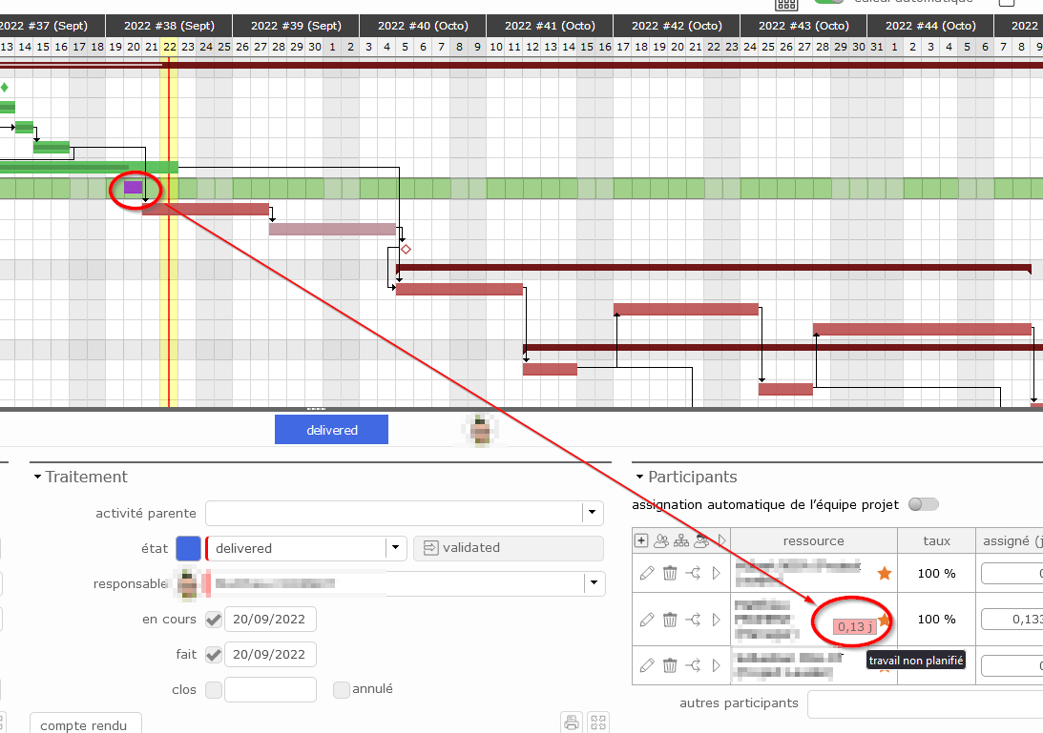Collapse the Traitement section
1043x733 pixels.
click(x=38, y=477)
